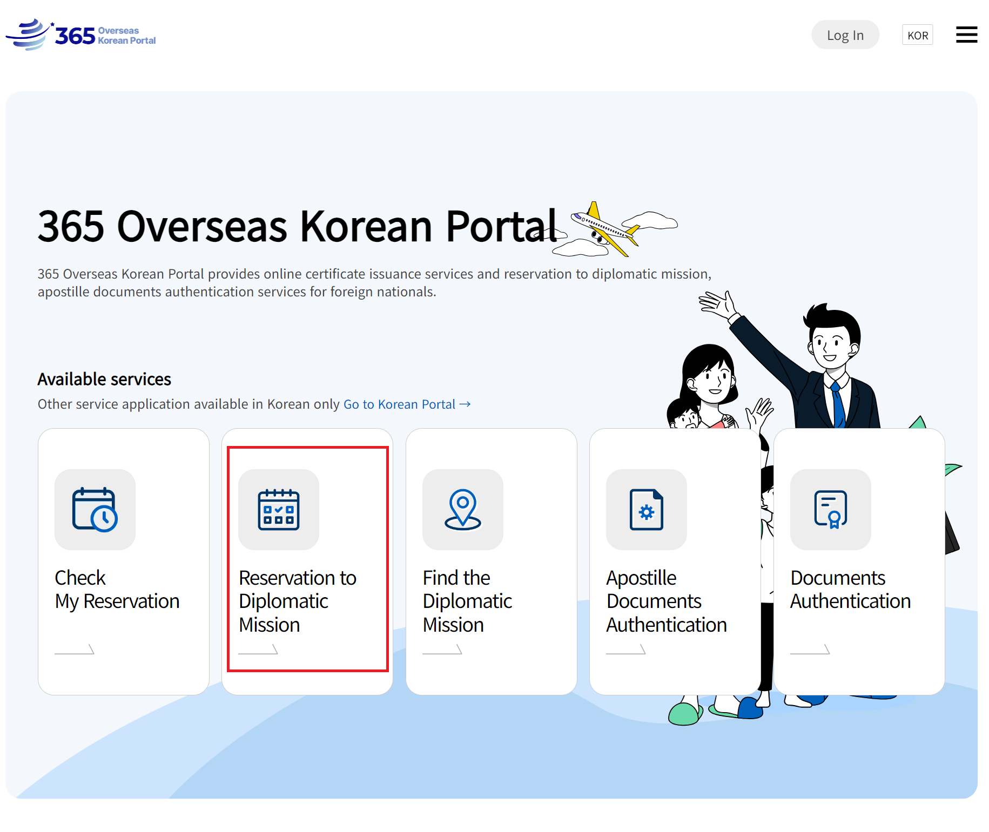Click arrow under Check My Reservation
Viewport: 989px width, 832px height.
click(x=75, y=649)
